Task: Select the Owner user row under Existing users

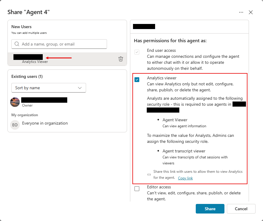Action: [x=44, y=102]
